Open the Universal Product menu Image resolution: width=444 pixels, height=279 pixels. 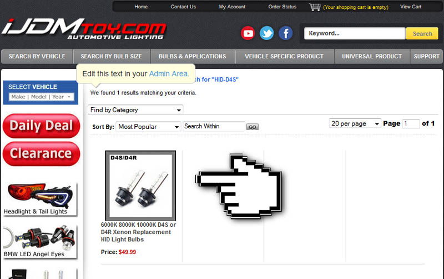372,57
